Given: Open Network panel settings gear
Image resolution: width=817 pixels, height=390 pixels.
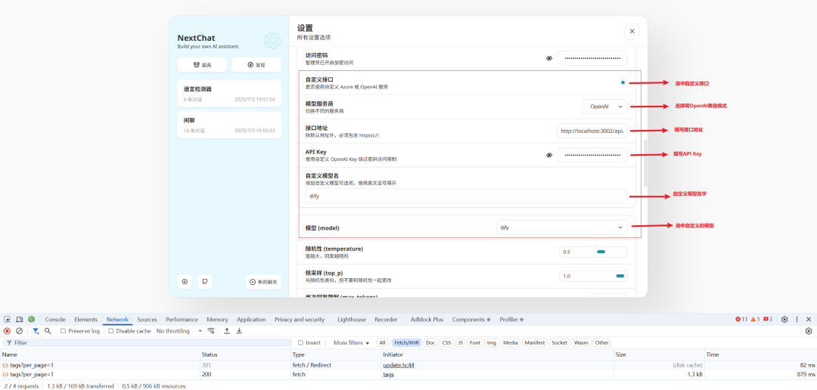Looking at the screenshot, I should (x=809, y=330).
